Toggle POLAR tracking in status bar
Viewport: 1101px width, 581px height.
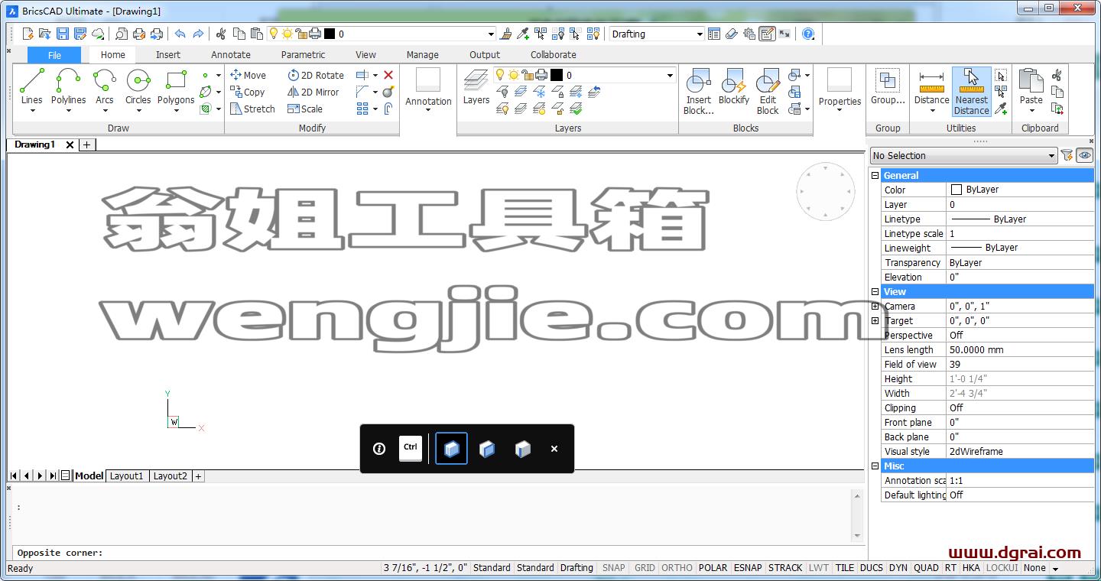[713, 568]
